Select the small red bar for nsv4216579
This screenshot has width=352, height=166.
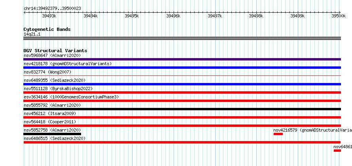[x=278, y=134]
